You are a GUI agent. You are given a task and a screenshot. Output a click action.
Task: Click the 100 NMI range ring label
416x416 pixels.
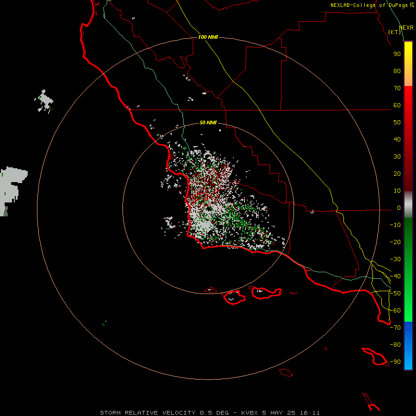point(208,37)
